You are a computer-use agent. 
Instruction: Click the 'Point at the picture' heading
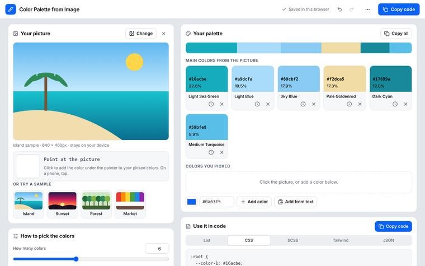click(x=72, y=160)
